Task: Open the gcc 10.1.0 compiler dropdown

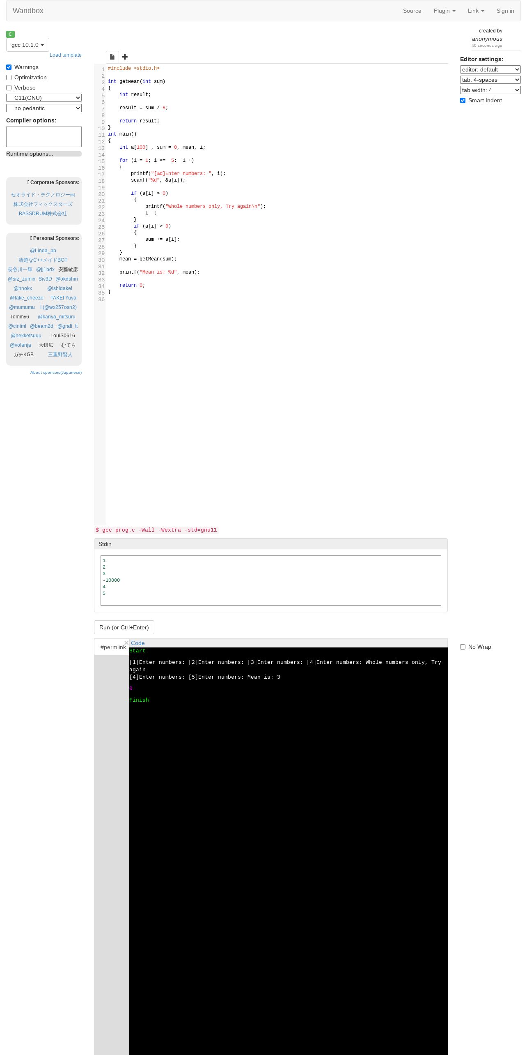Action: click(x=27, y=45)
